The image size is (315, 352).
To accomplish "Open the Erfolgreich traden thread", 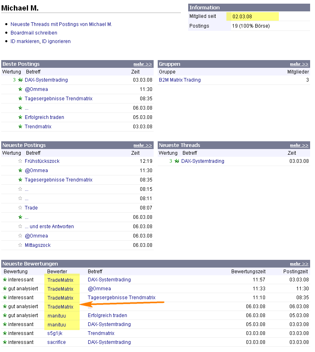I will coord(44,117).
